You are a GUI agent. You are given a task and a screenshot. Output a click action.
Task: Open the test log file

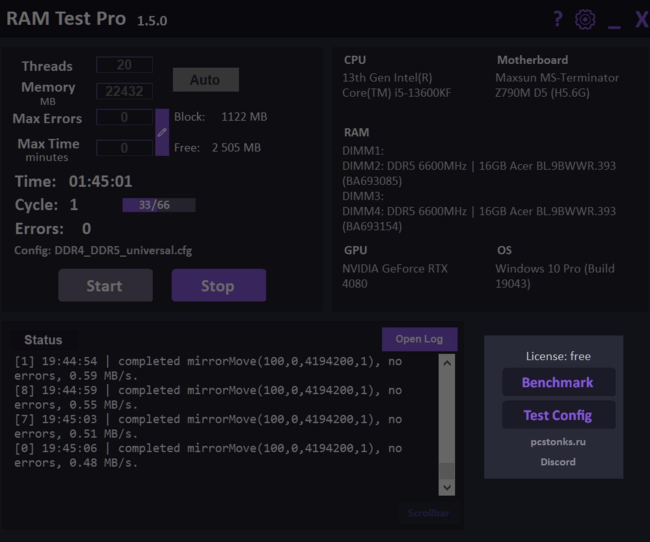(419, 339)
